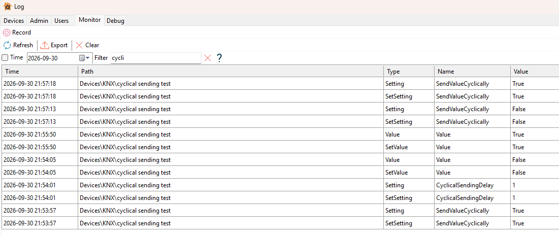Select the Monitor tab
Image resolution: width=559 pixels, height=236 pixels.
[x=89, y=20]
